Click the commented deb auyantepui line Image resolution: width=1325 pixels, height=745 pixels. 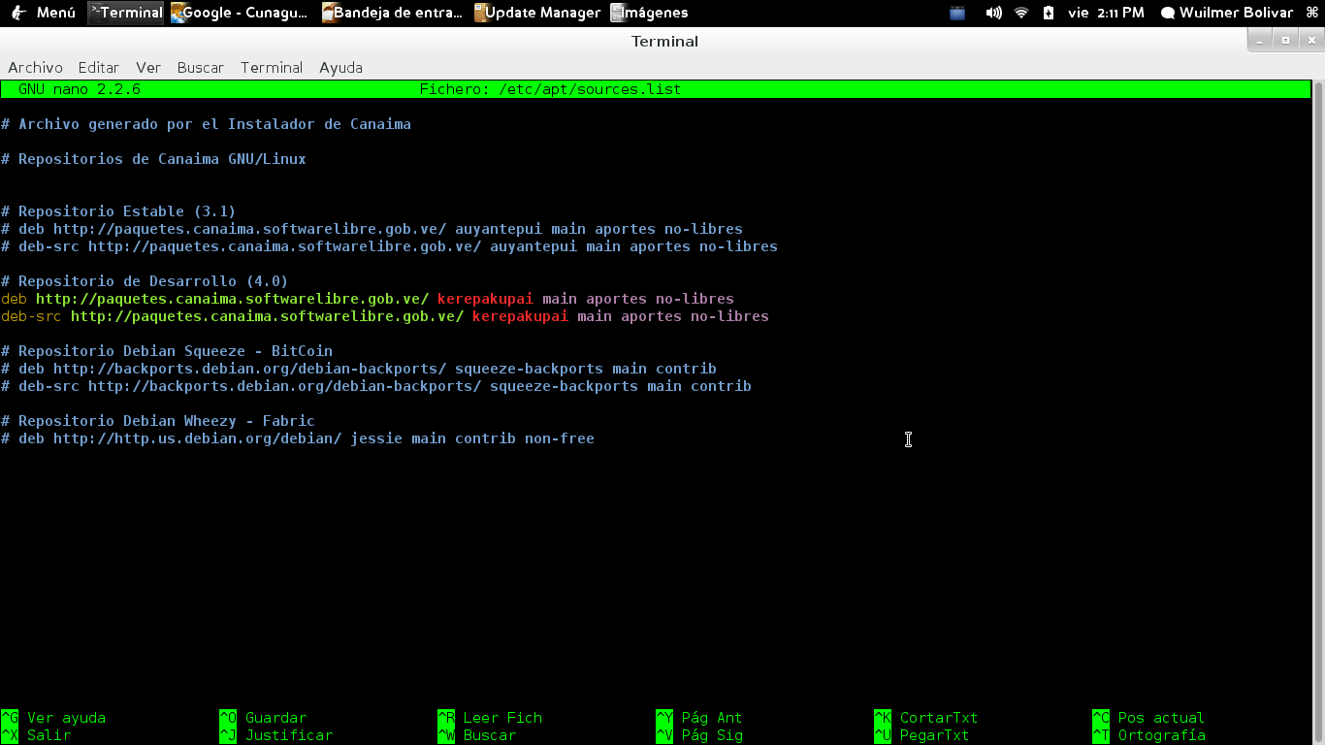coord(372,229)
